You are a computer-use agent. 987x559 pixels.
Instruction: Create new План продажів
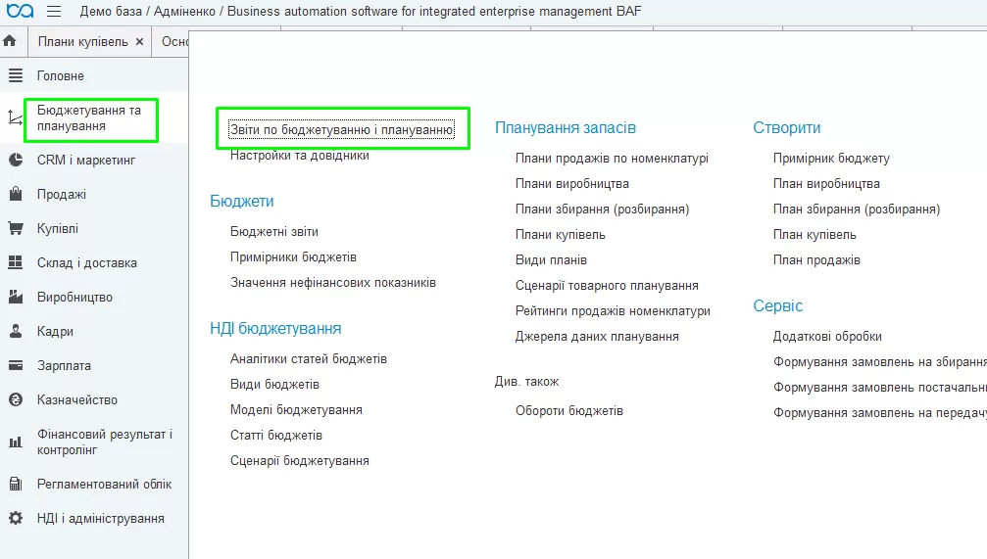point(816,260)
